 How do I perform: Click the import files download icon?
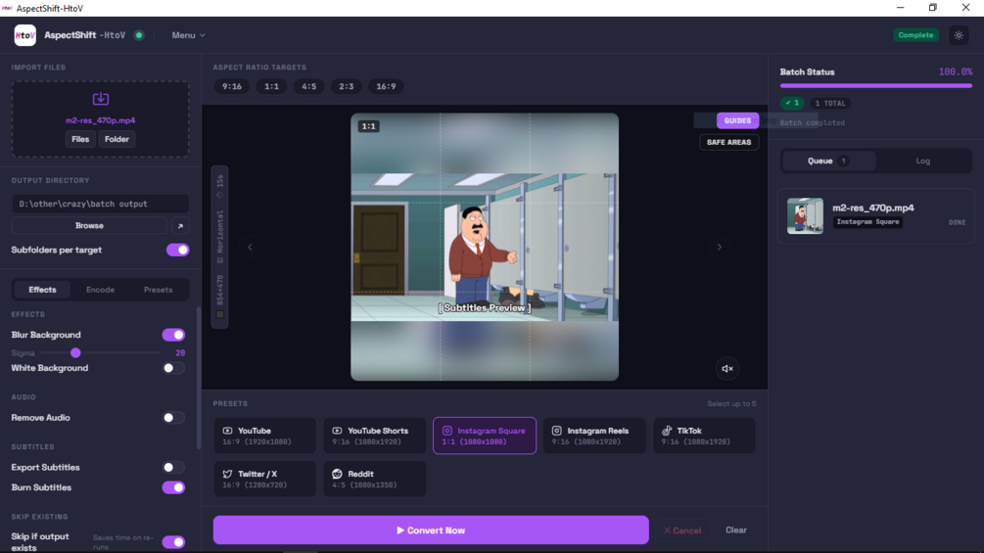click(x=101, y=99)
